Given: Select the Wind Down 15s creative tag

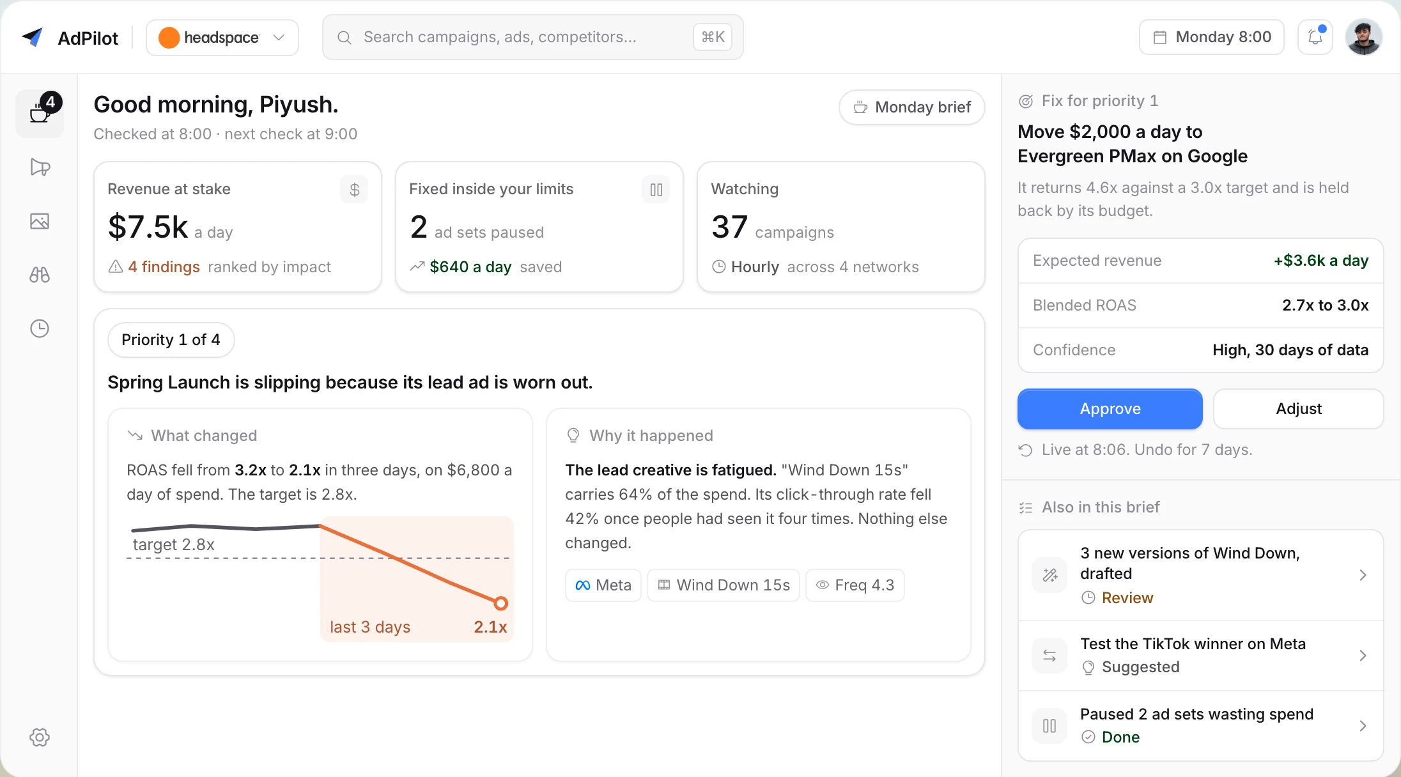Looking at the screenshot, I should point(724,585).
